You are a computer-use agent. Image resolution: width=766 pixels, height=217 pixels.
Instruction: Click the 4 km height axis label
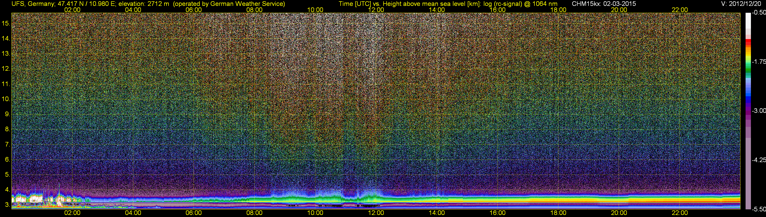pos(7,190)
